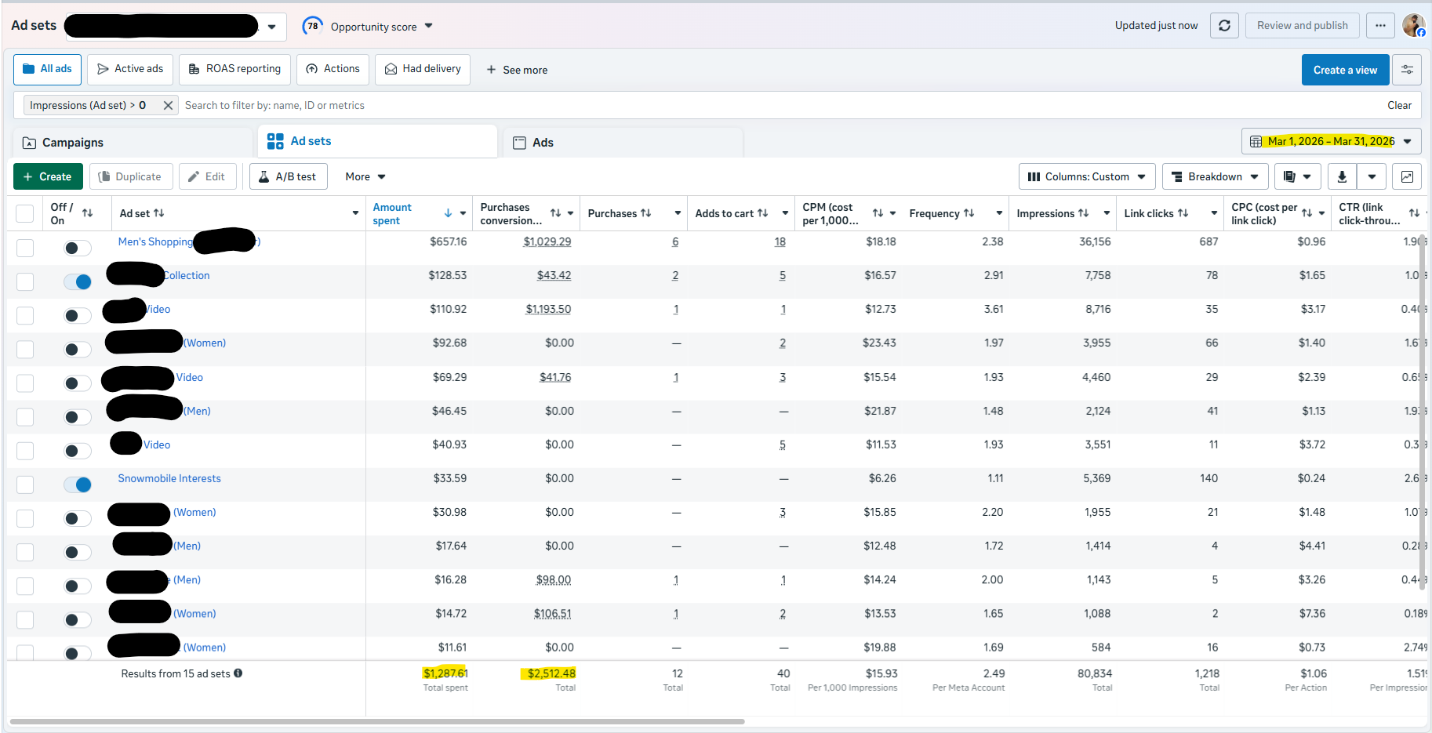Click the export download icon

[1342, 176]
